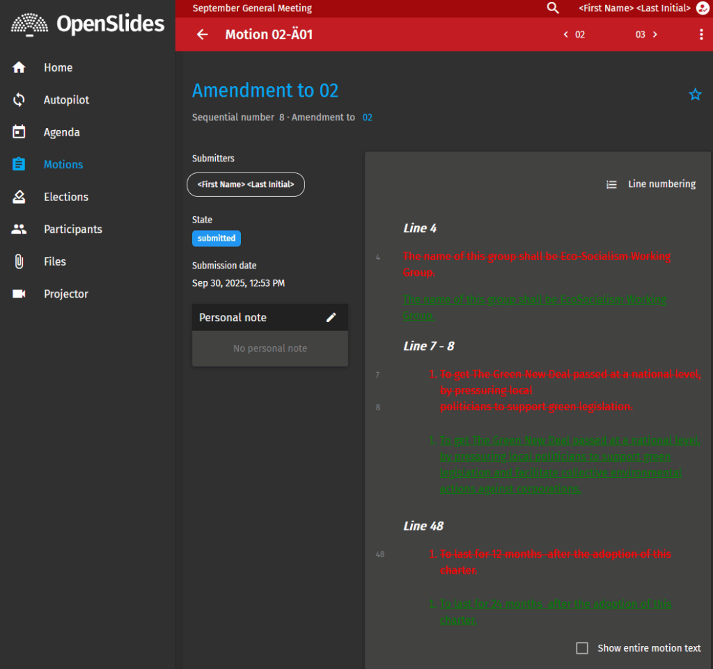The image size is (713, 669).
Task: Open the Line numbering options menu
Action: (x=651, y=184)
